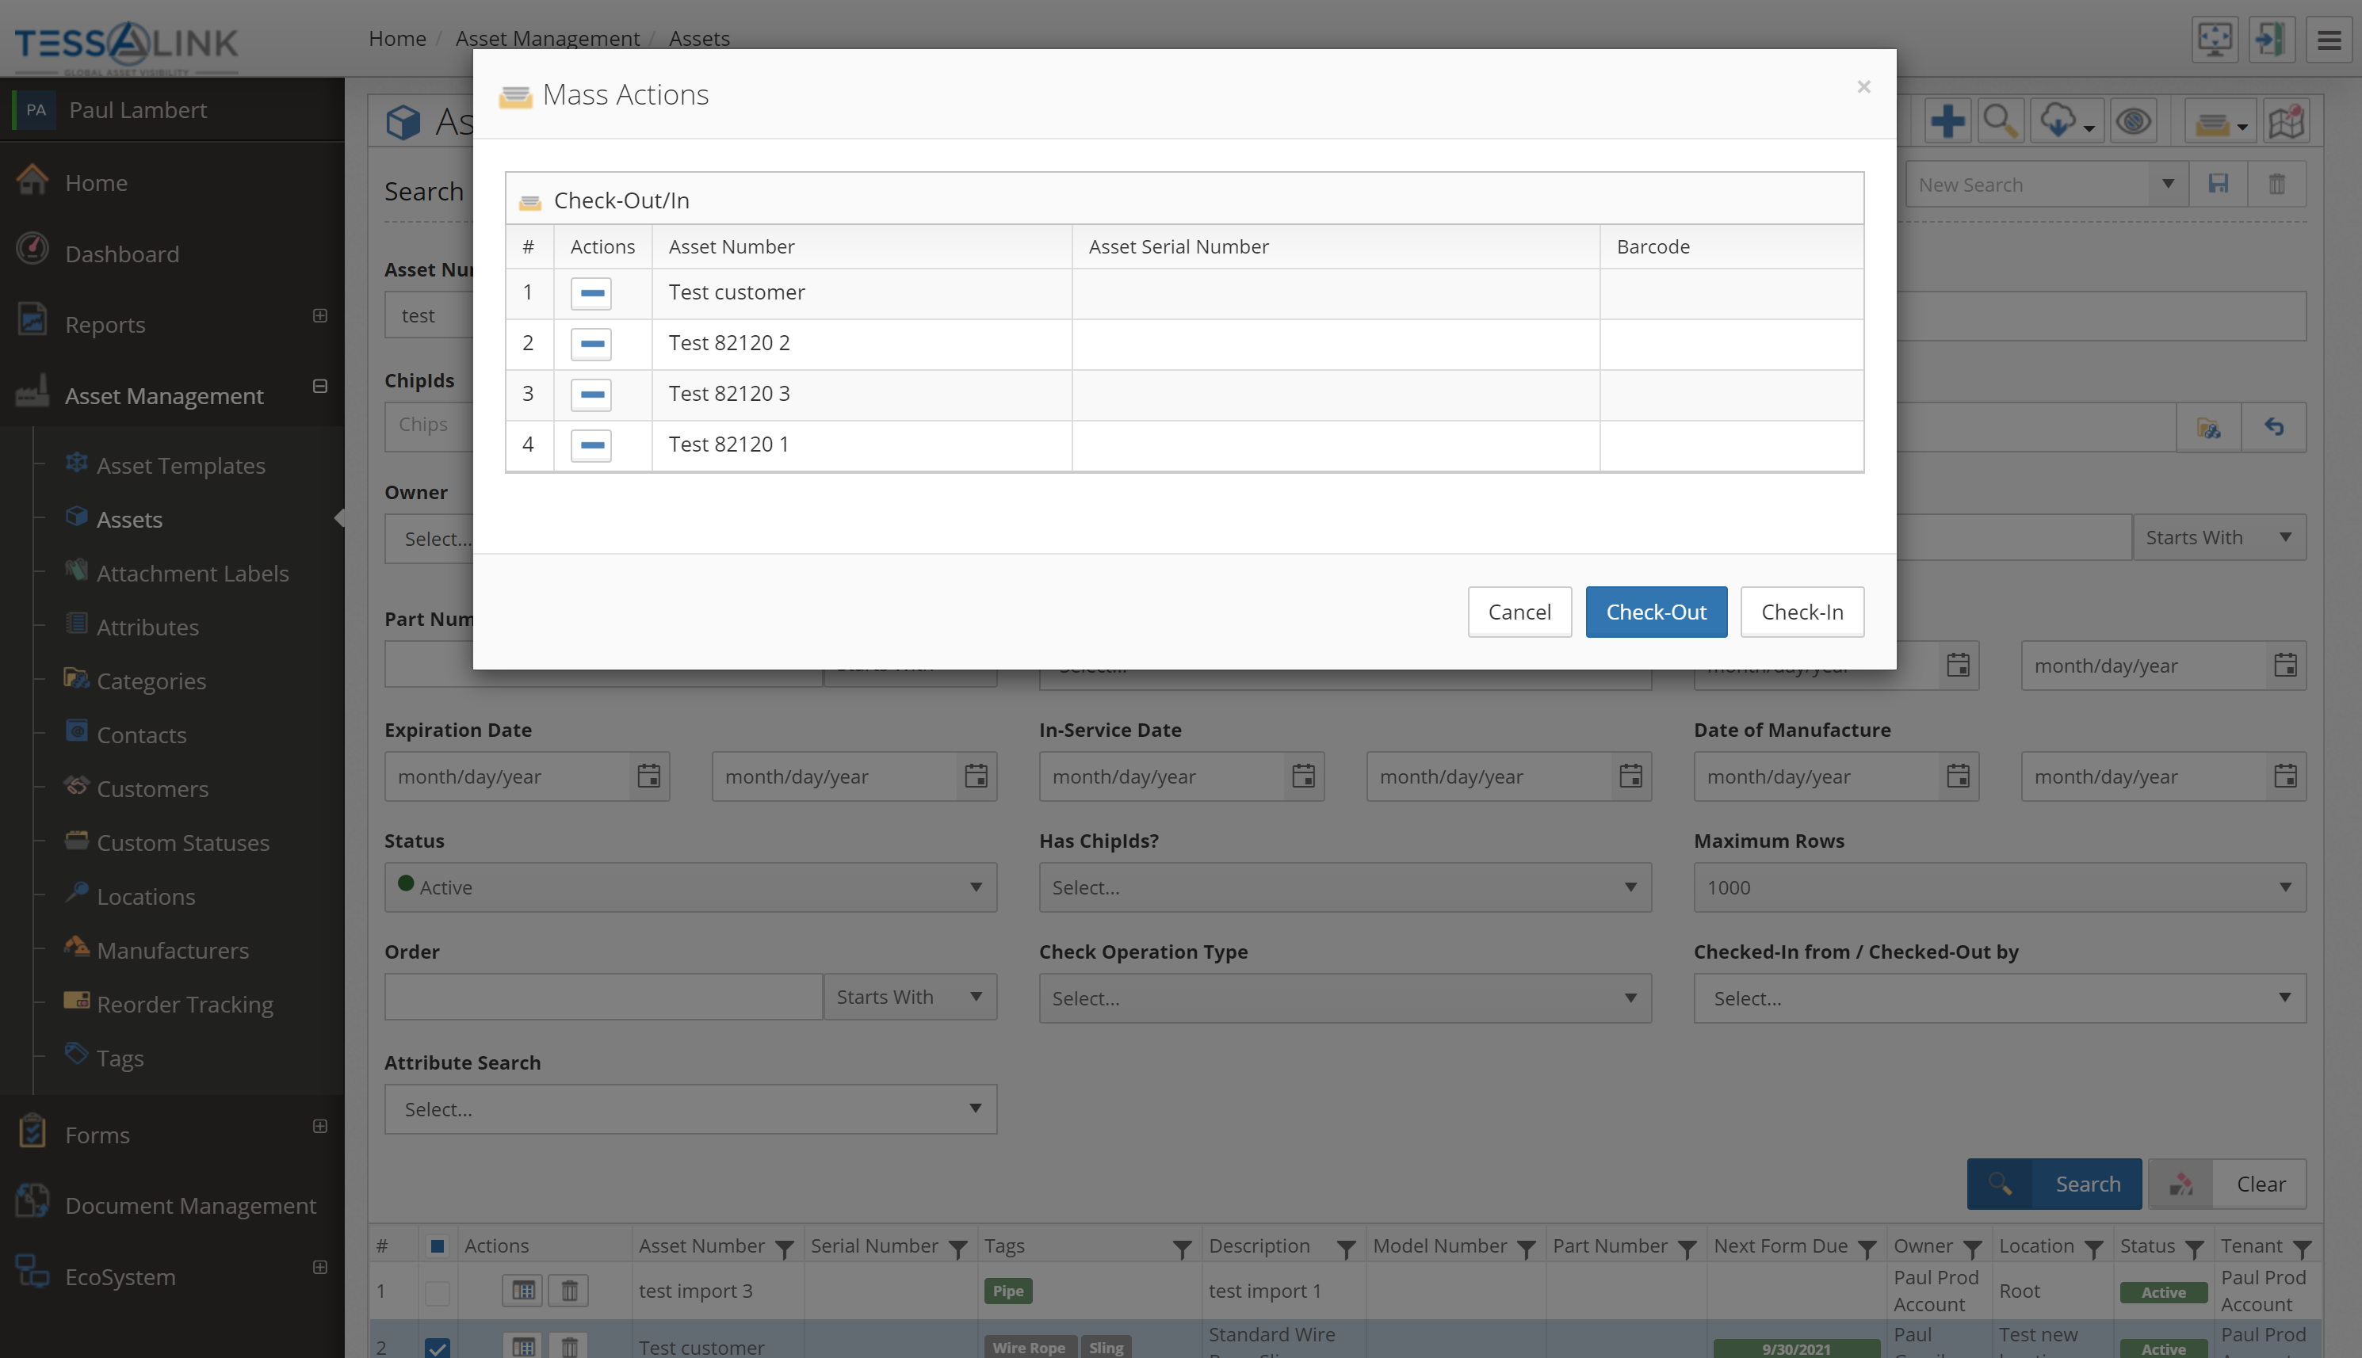Click the Clear button
Viewport: 2362px width, 1358px height.
click(x=2226, y=1184)
